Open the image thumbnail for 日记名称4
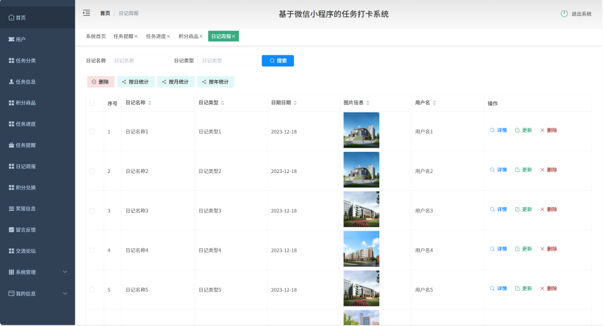The width and height of the screenshot is (603, 326). tap(361, 249)
